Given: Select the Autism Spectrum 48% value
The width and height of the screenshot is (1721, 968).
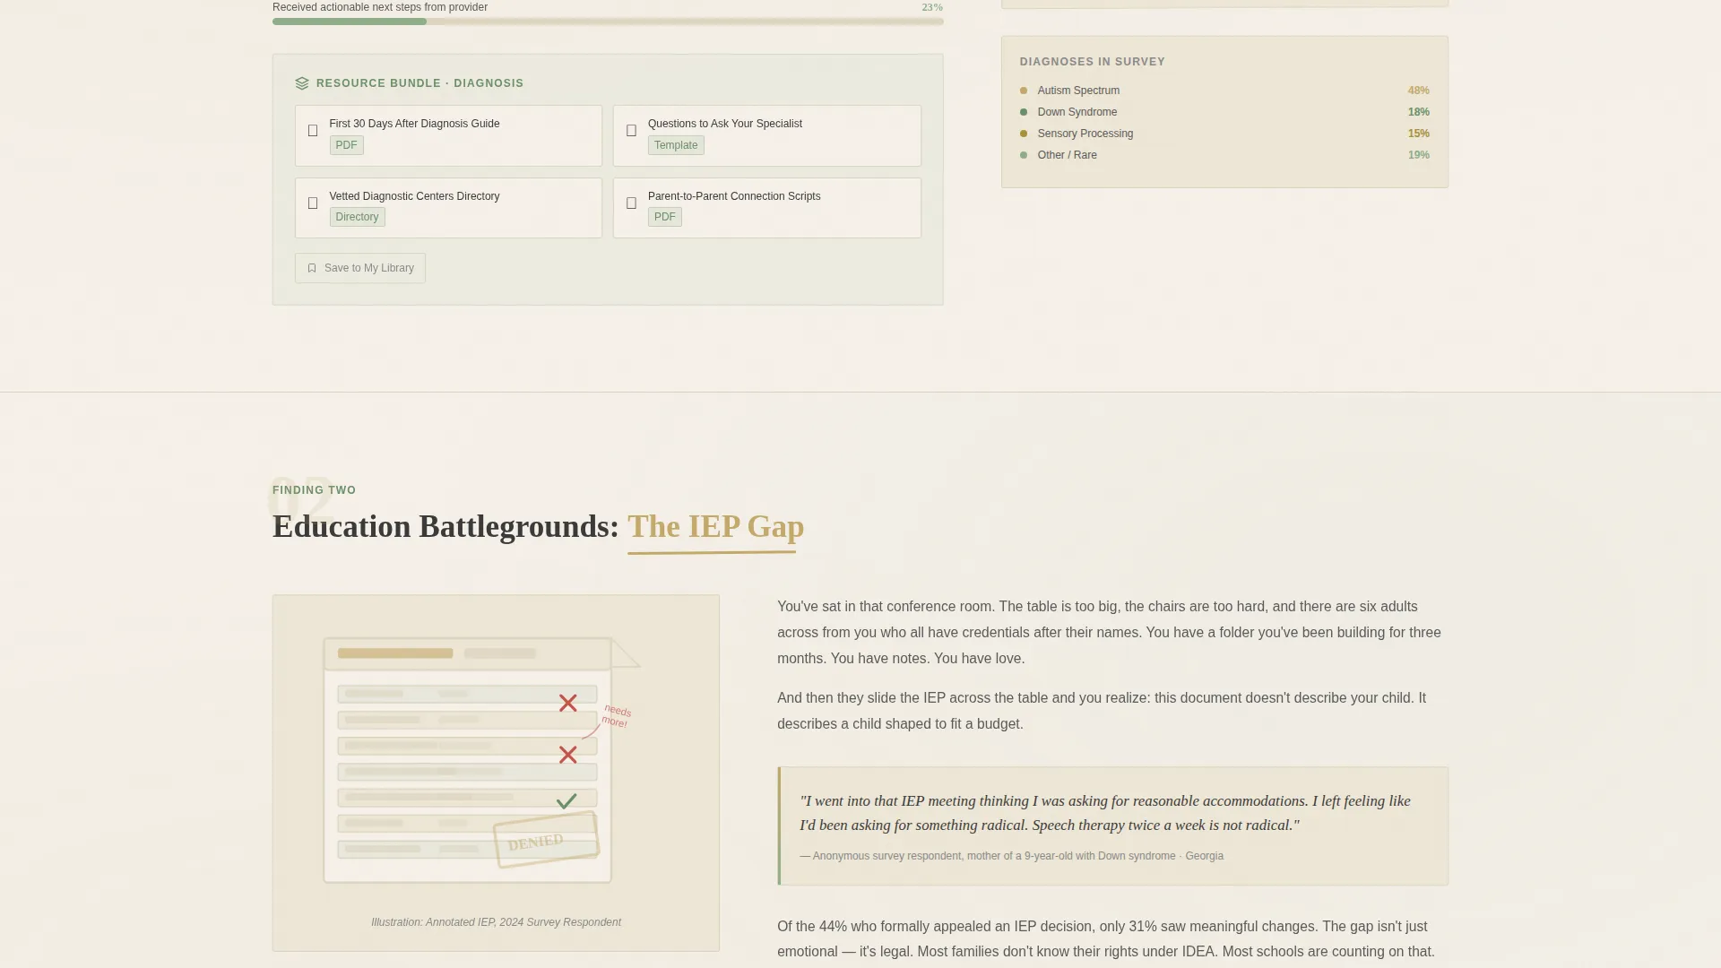Looking at the screenshot, I should pos(1418,91).
